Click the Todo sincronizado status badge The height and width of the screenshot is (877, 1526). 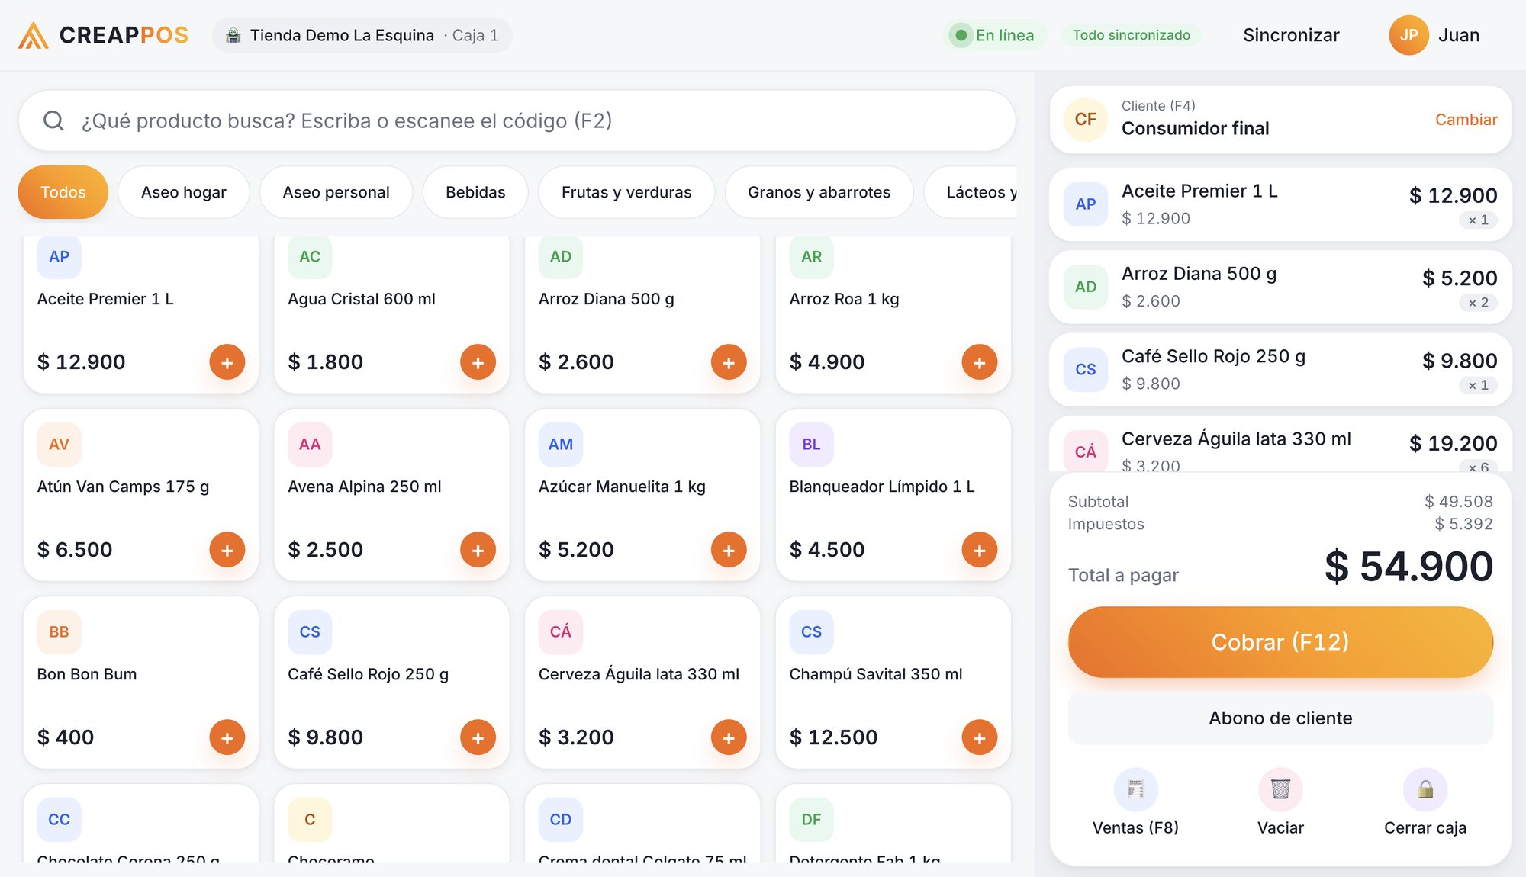click(x=1131, y=35)
